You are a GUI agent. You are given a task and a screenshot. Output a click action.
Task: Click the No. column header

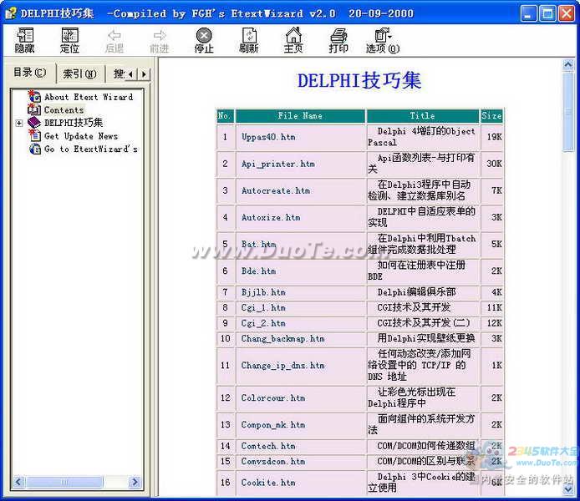click(225, 116)
